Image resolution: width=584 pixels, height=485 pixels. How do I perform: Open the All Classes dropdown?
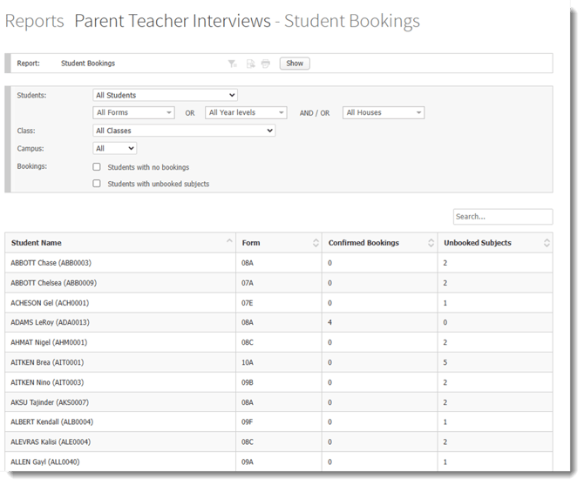(184, 131)
